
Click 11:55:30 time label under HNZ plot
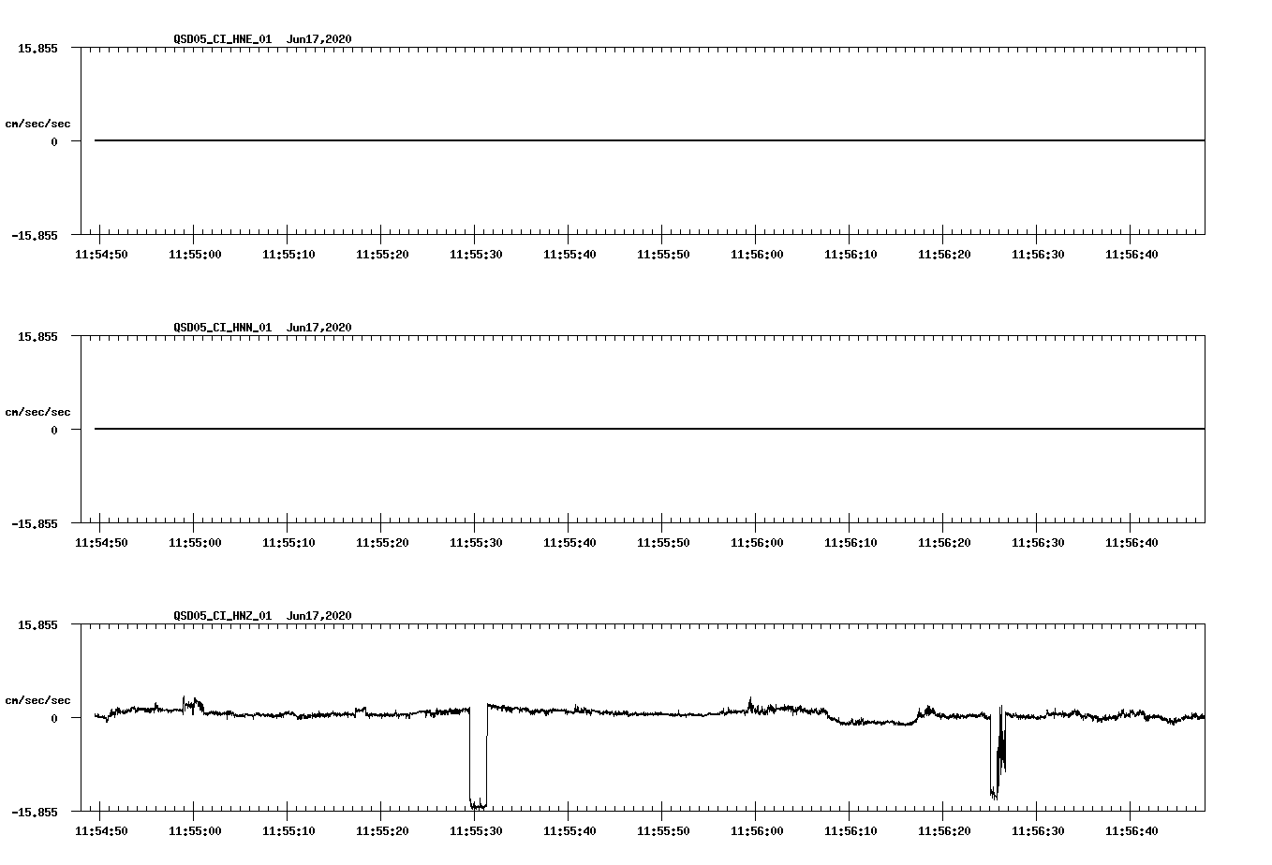[x=476, y=831]
